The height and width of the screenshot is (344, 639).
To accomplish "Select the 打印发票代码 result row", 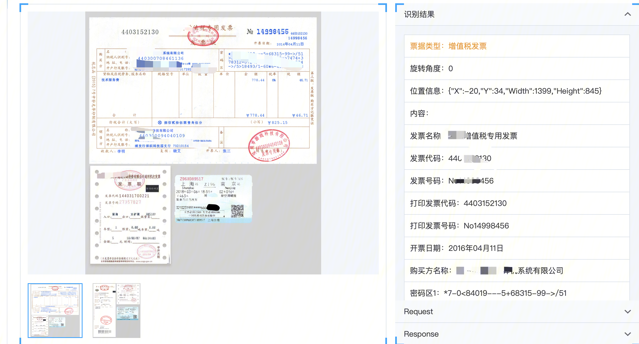I will tap(517, 203).
